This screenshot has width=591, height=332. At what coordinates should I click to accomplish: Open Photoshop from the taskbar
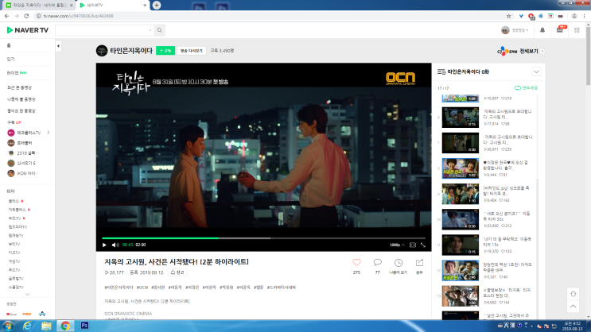click(84, 326)
